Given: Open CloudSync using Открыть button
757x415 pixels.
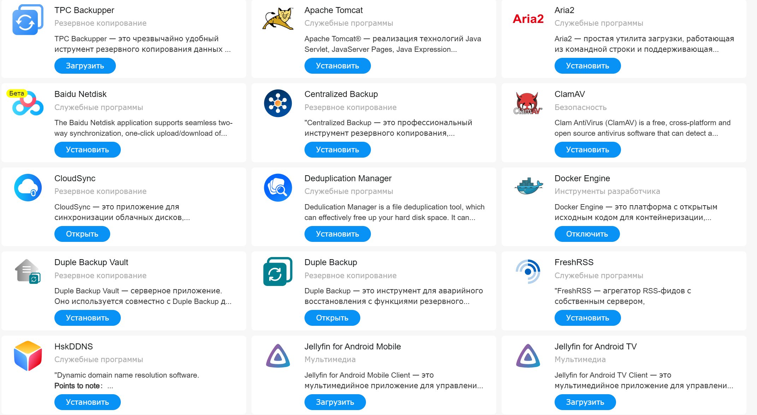Looking at the screenshot, I should pyautogui.click(x=82, y=234).
